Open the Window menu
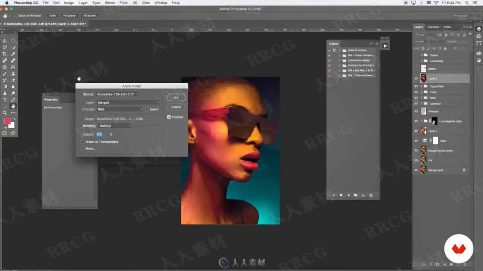The image size is (483, 271). tap(161, 3)
